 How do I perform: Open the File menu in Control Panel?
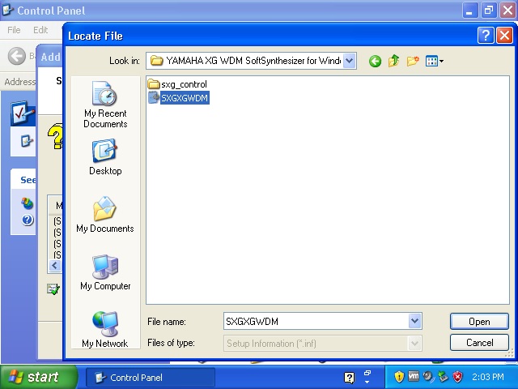point(14,30)
